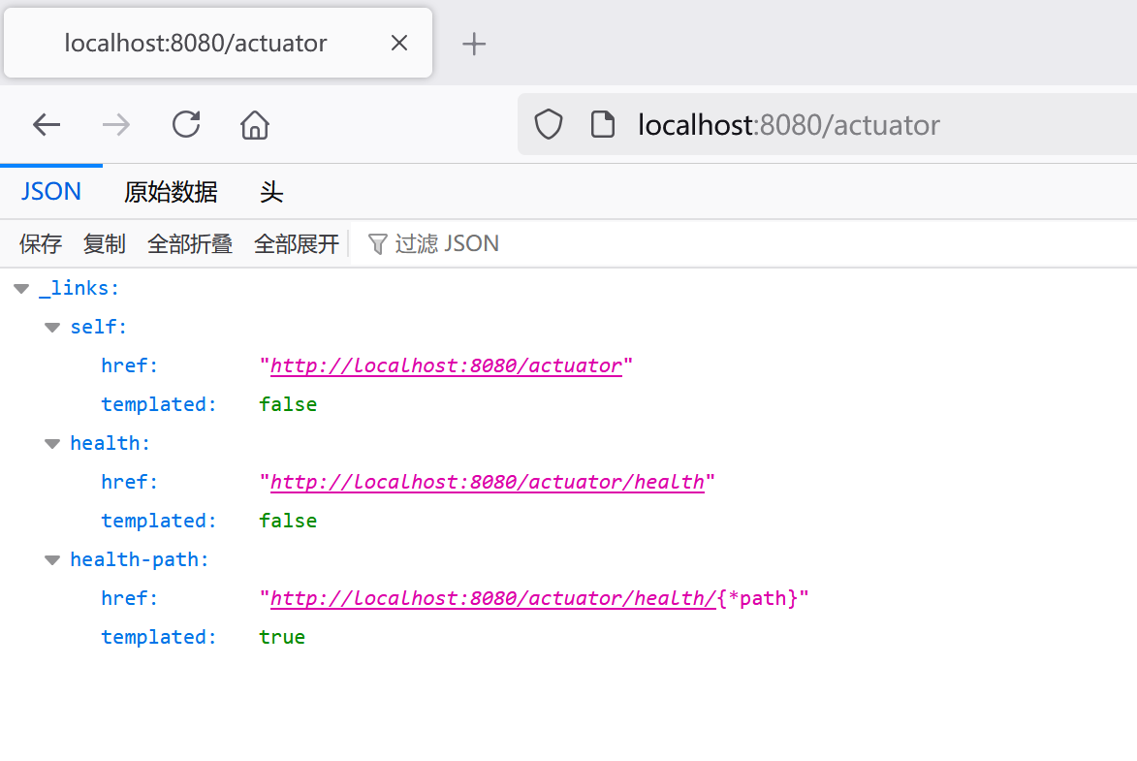Collapse the health node triangle
This screenshot has height=761, width=1137.
[x=51, y=443]
